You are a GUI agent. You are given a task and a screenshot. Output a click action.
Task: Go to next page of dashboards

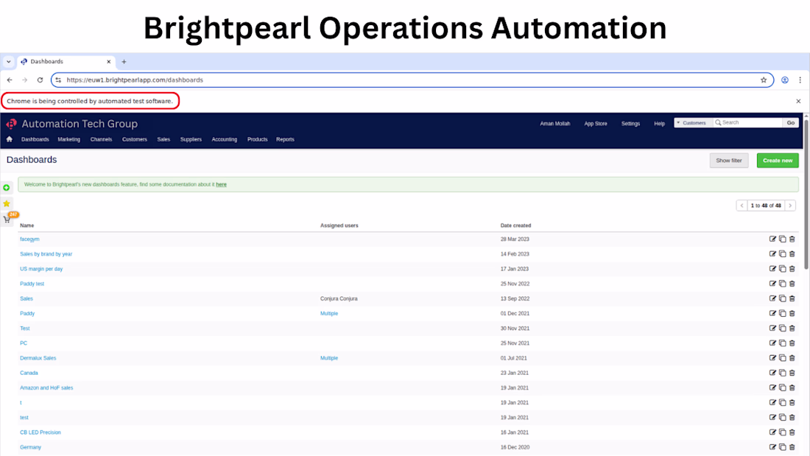[790, 206]
